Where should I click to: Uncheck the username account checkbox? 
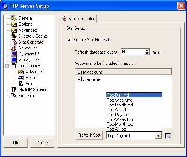[79, 79]
